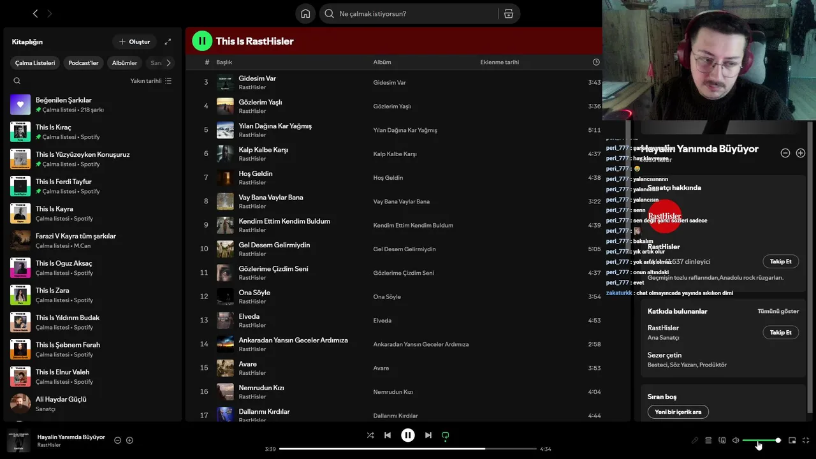Adjust the green volume slider
Image resolution: width=816 pixels, height=459 pixels.
coord(761,441)
